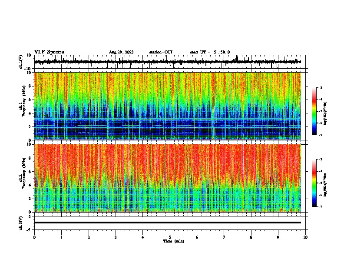Click the "station=OUJ" label

161,52
